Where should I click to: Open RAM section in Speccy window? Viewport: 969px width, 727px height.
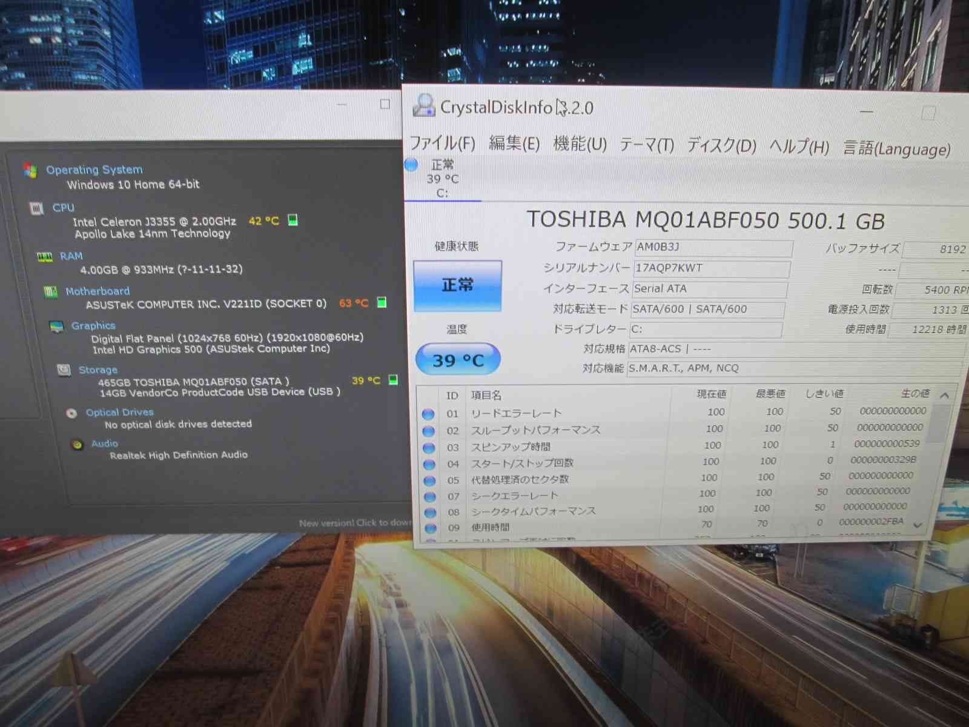point(71,256)
